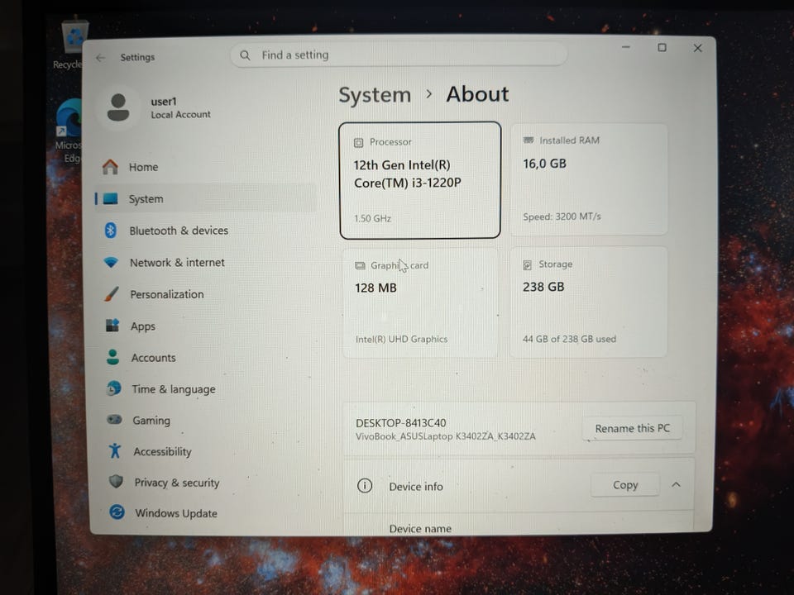Click the Find a setting search box
This screenshot has width=794, height=595.
[x=399, y=55]
